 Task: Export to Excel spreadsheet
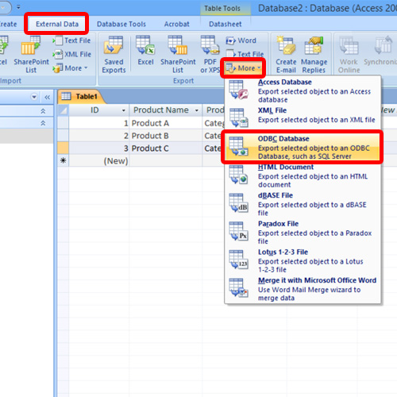pos(145,51)
